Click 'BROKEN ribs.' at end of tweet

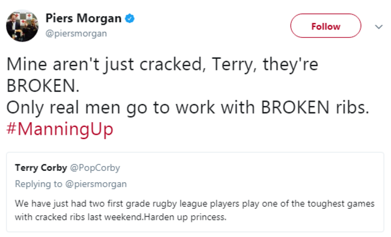click(x=315, y=107)
